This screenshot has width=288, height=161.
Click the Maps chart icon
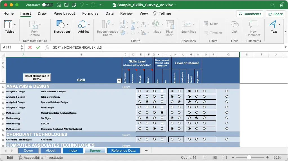[x=156, y=24]
